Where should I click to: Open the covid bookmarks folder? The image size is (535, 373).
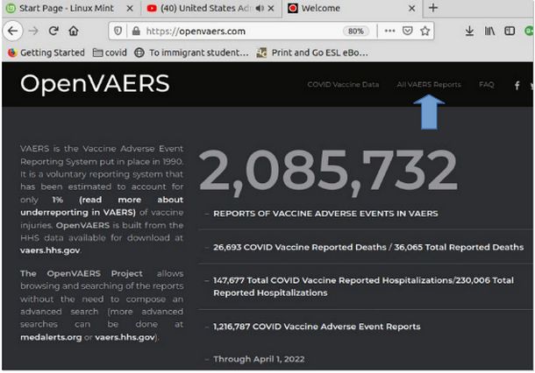tap(110, 53)
